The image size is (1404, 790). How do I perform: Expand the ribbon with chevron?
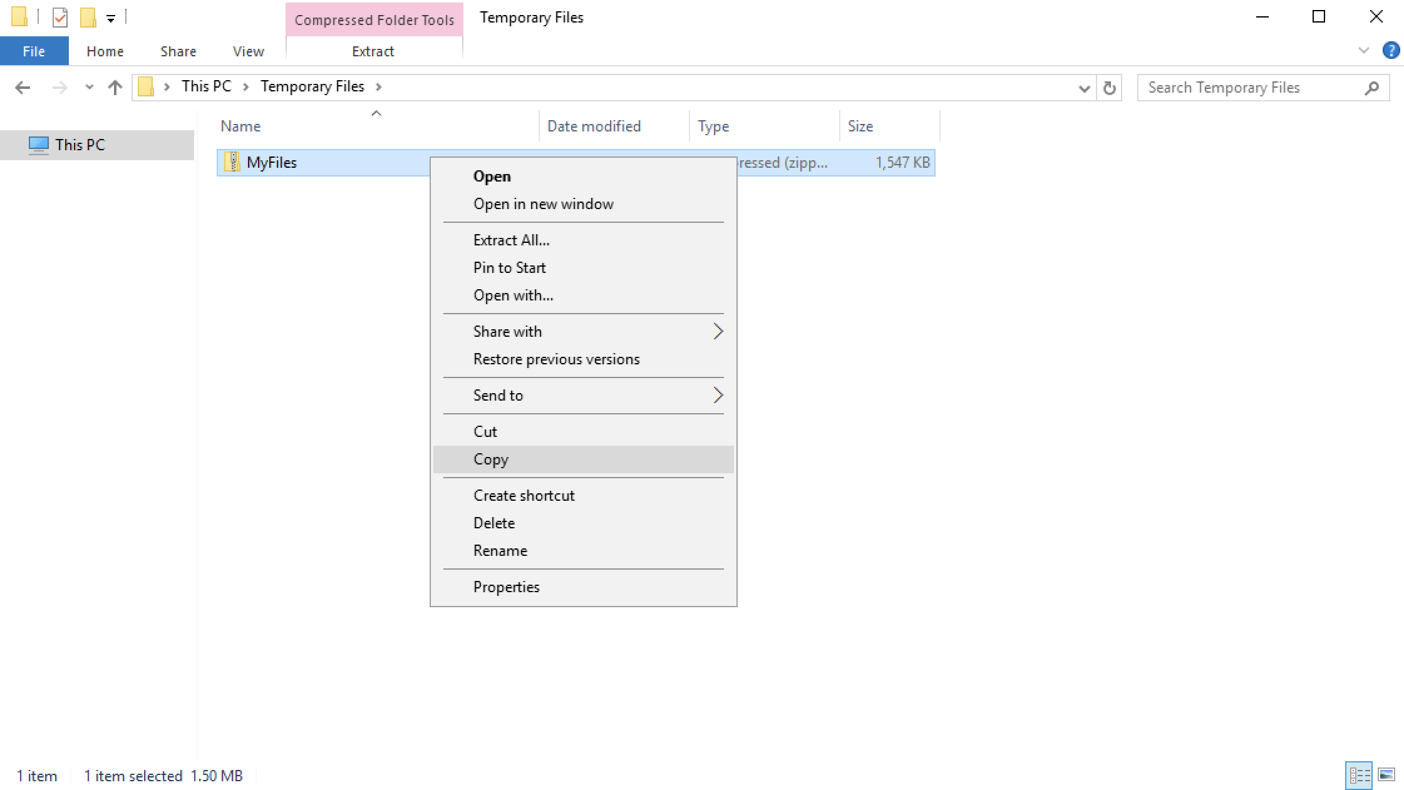click(x=1364, y=51)
